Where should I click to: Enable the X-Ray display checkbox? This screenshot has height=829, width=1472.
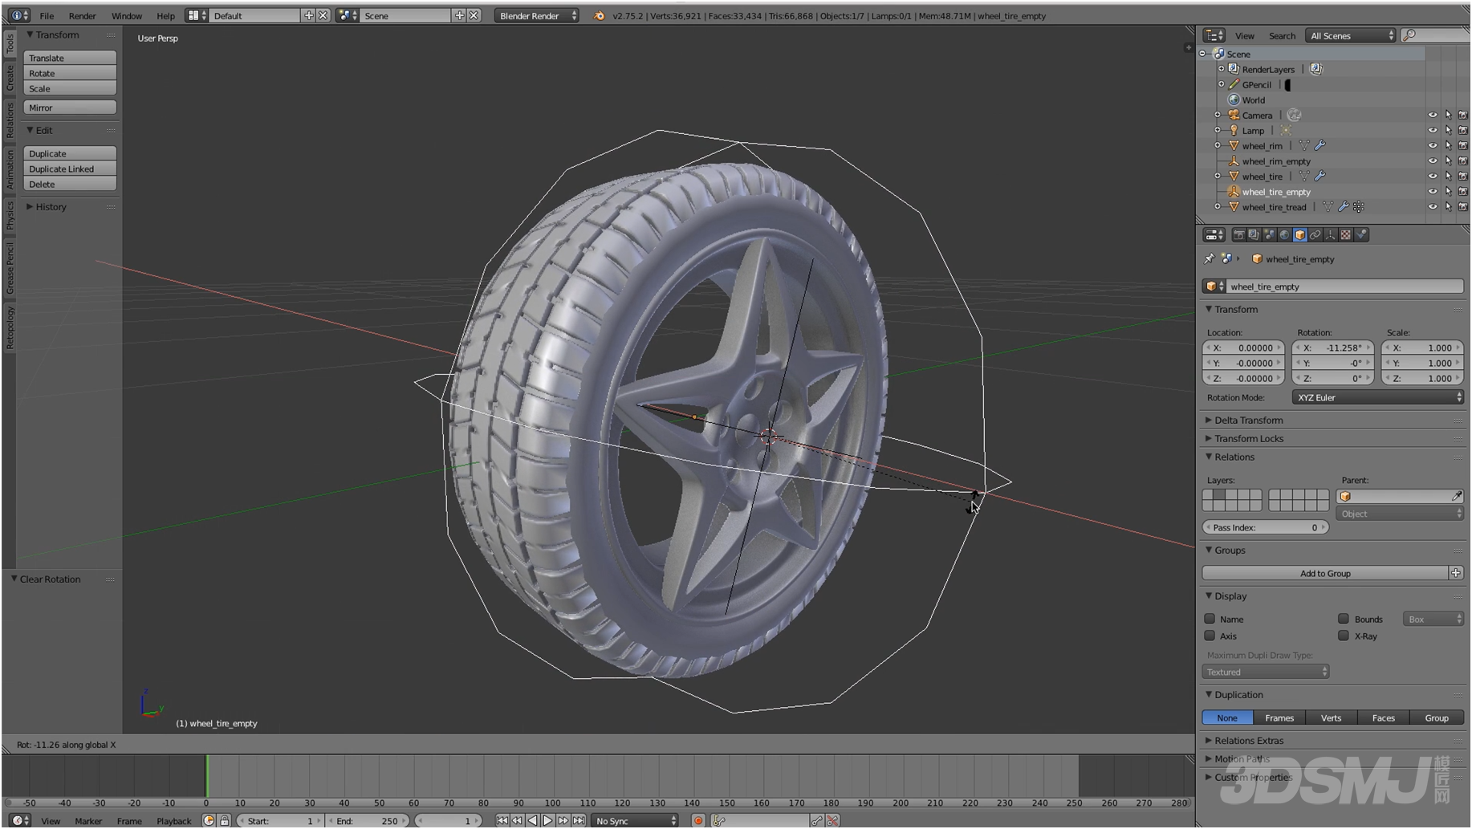pos(1344,636)
